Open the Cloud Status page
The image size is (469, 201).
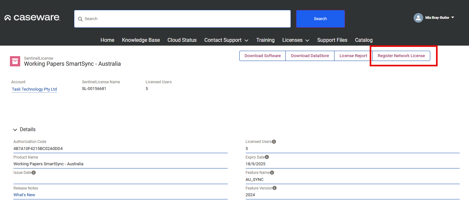coord(182,40)
